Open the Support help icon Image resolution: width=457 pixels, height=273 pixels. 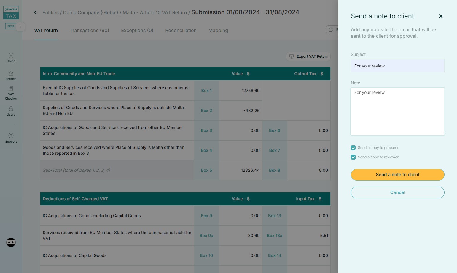pyautogui.click(x=11, y=138)
